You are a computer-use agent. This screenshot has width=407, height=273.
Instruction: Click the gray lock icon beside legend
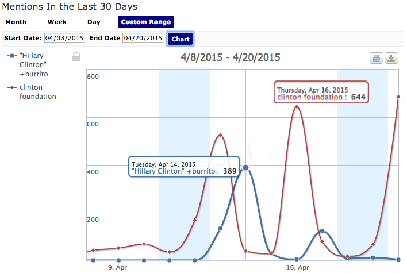(x=76, y=56)
